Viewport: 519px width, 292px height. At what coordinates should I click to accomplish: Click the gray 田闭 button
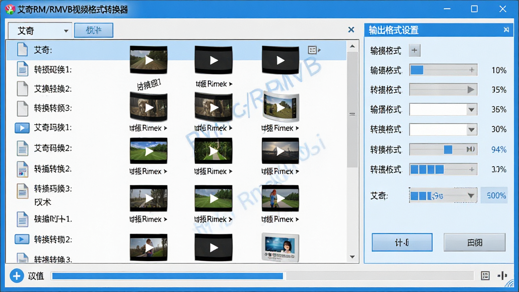(x=474, y=242)
